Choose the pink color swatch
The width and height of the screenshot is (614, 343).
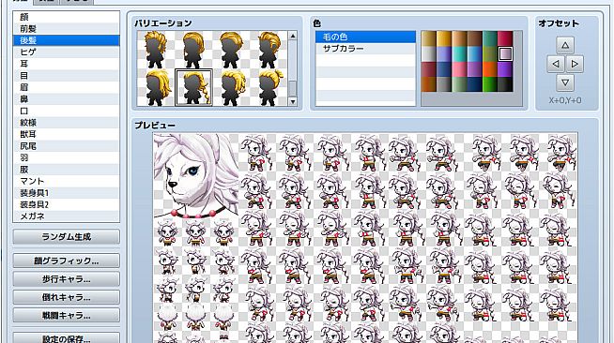(459, 69)
